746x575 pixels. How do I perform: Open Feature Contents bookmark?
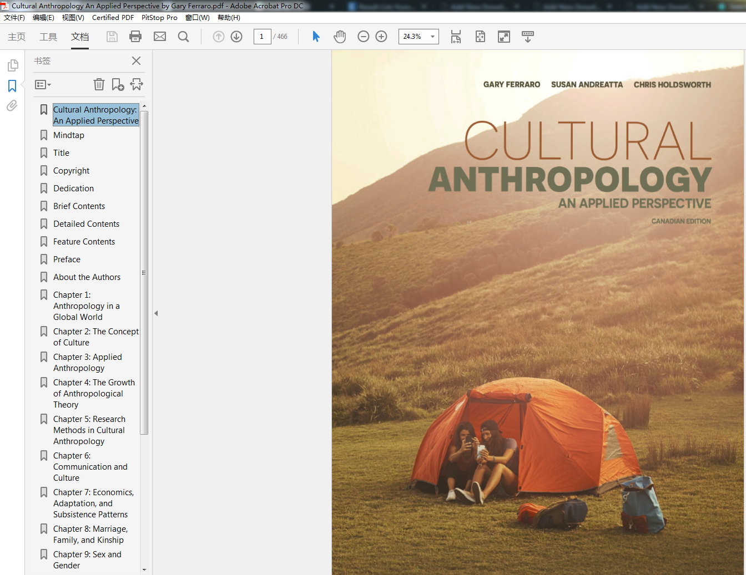[x=84, y=242]
